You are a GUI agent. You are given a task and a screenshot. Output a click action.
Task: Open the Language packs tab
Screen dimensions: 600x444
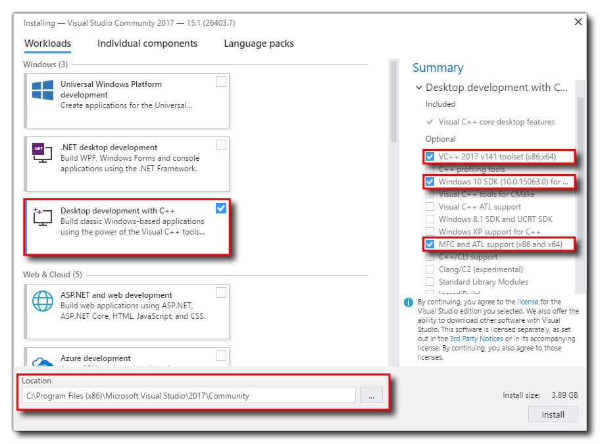[259, 43]
